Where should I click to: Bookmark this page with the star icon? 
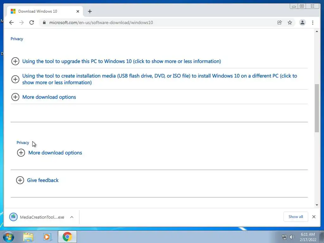tap(290, 22)
